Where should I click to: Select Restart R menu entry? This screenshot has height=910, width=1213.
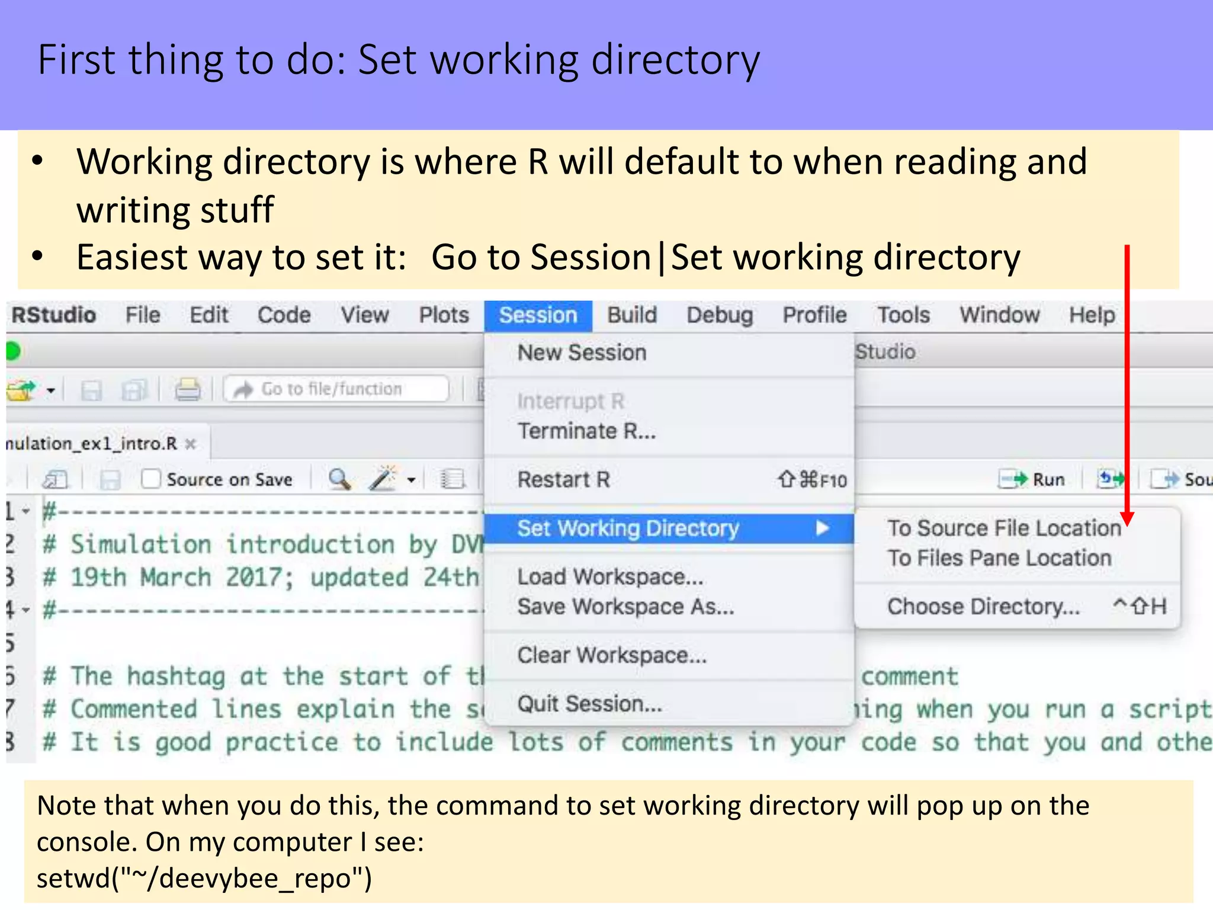(x=669, y=480)
